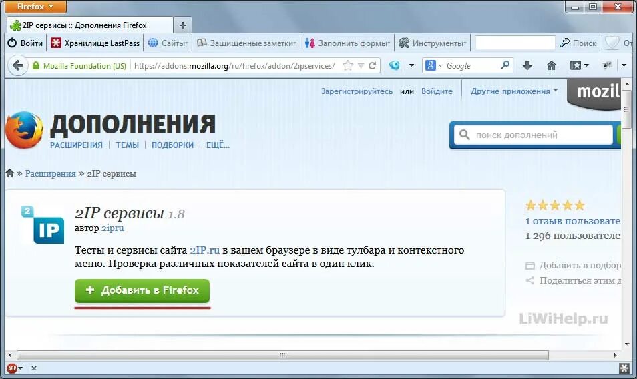Expand the Заполнить формы dropdown
637x379 pixels.
coord(347,43)
